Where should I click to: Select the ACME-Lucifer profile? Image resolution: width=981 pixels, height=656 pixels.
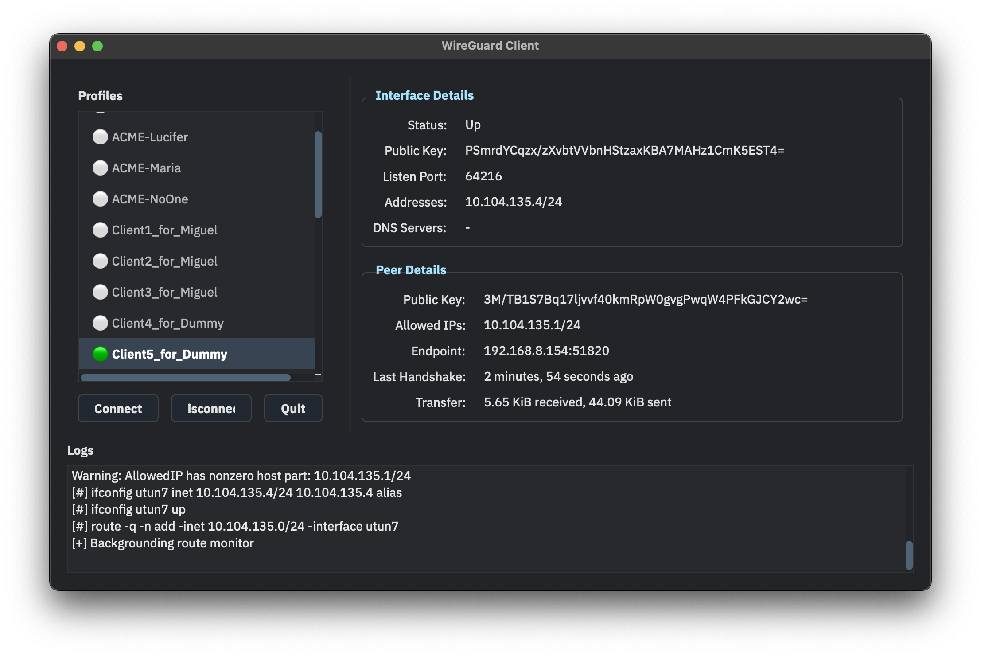196,137
